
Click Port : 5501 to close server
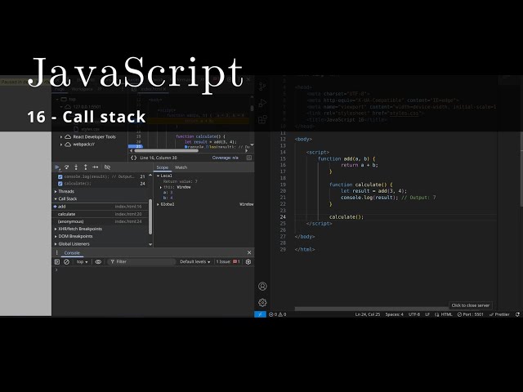(471, 314)
